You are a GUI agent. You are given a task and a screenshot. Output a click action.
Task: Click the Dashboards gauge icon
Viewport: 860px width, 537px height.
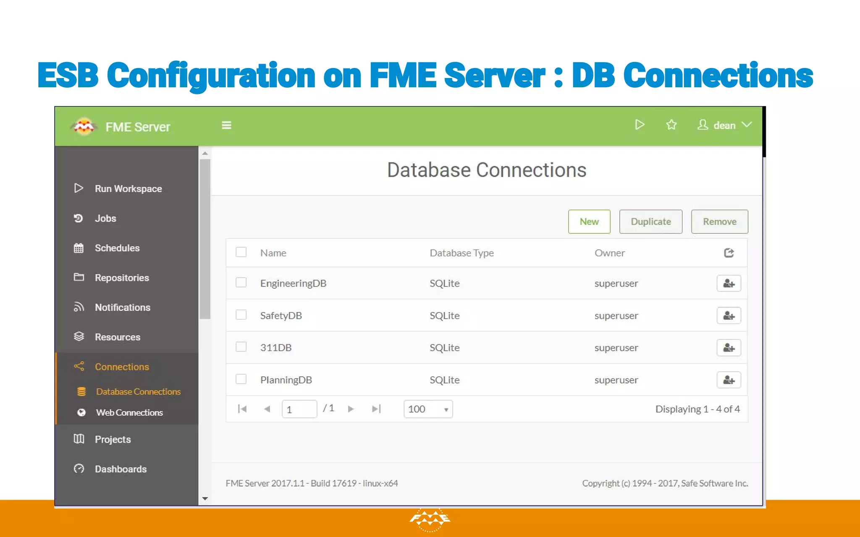79,469
